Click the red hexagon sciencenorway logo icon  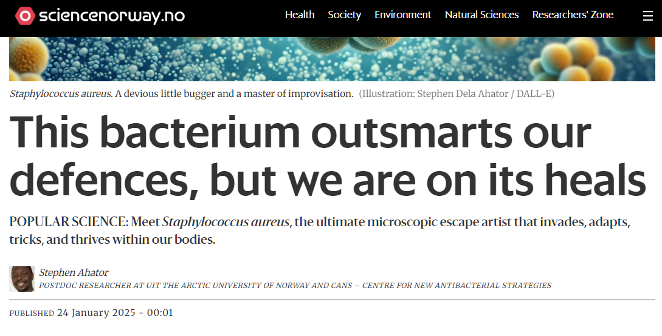[24, 16]
